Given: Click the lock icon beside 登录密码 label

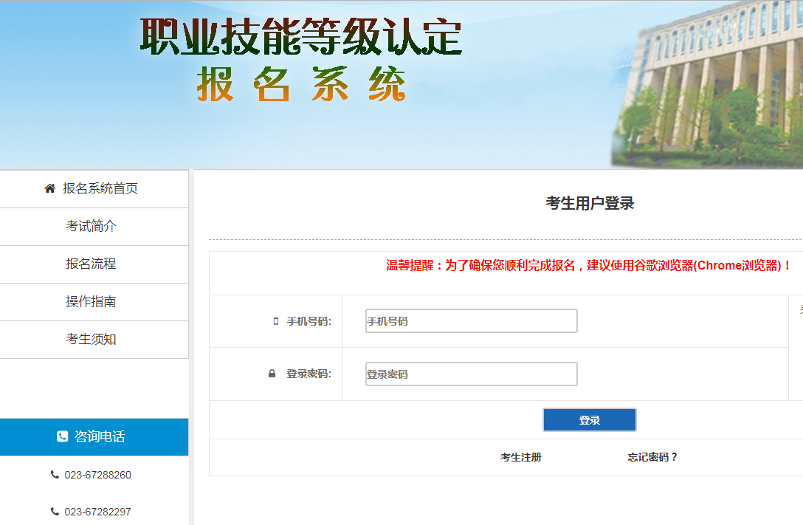Looking at the screenshot, I should pos(272,374).
